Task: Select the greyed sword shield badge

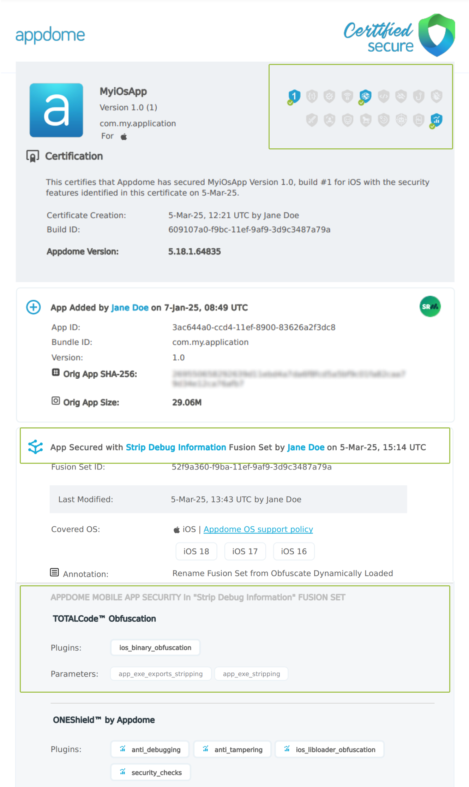Action: click(x=312, y=120)
